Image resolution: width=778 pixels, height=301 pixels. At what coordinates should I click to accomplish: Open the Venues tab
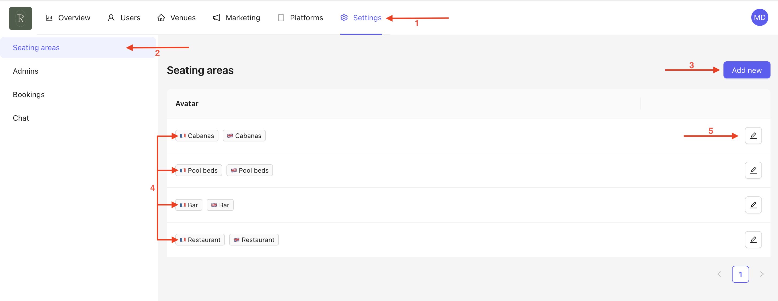[176, 18]
